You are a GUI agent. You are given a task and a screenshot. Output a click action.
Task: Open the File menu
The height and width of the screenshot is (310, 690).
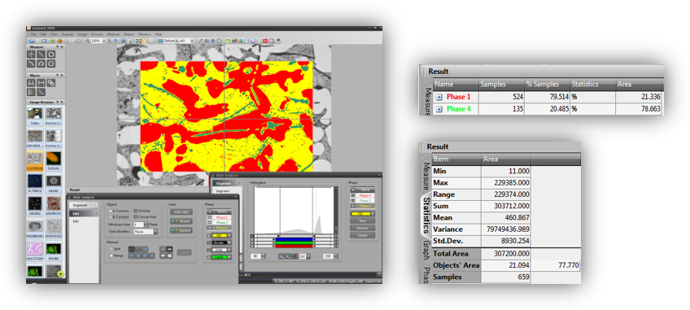tap(33, 34)
